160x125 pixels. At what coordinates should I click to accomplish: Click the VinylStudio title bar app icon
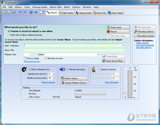point(3,3)
